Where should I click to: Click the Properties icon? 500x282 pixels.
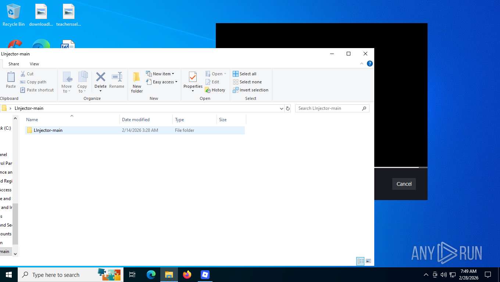tap(193, 77)
